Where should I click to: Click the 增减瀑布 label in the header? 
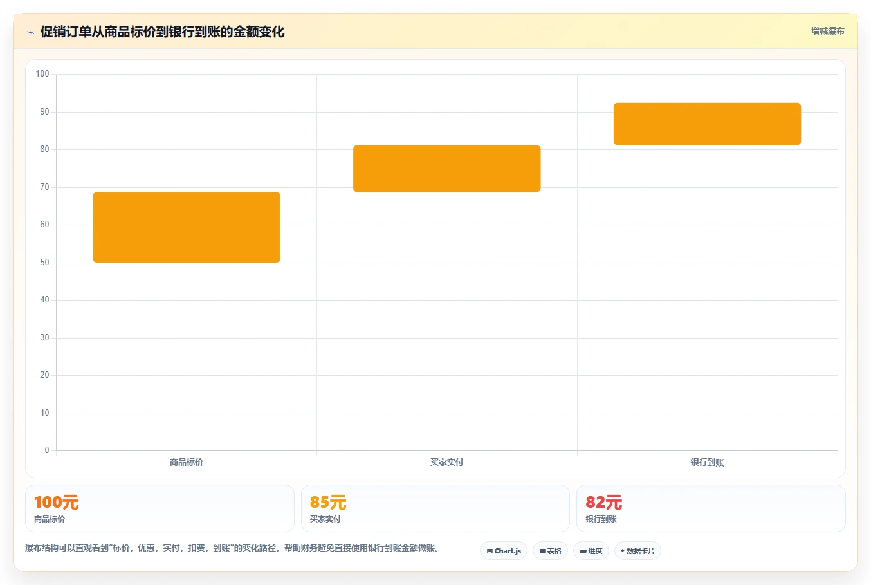point(827,31)
